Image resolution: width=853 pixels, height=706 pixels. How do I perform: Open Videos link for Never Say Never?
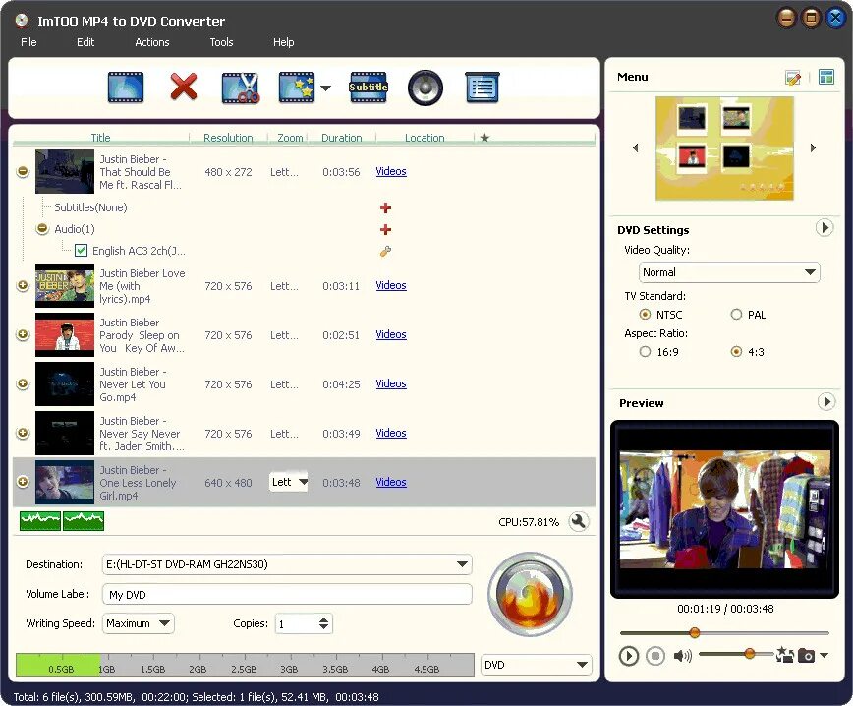pyautogui.click(x=391, y=433)
